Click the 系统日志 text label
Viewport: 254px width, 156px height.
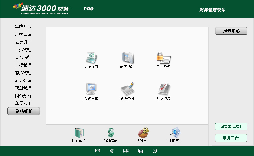91,99
